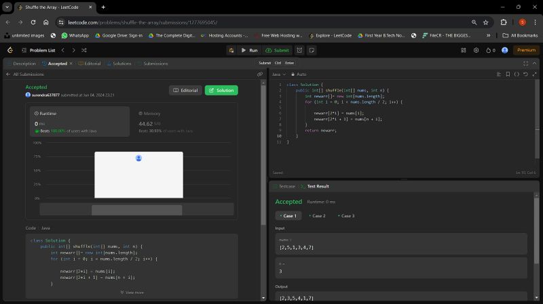The height and width of the screenshot is (304, 543).
Task: Open the Java language dropdown
Action: [x=278, y=74]
